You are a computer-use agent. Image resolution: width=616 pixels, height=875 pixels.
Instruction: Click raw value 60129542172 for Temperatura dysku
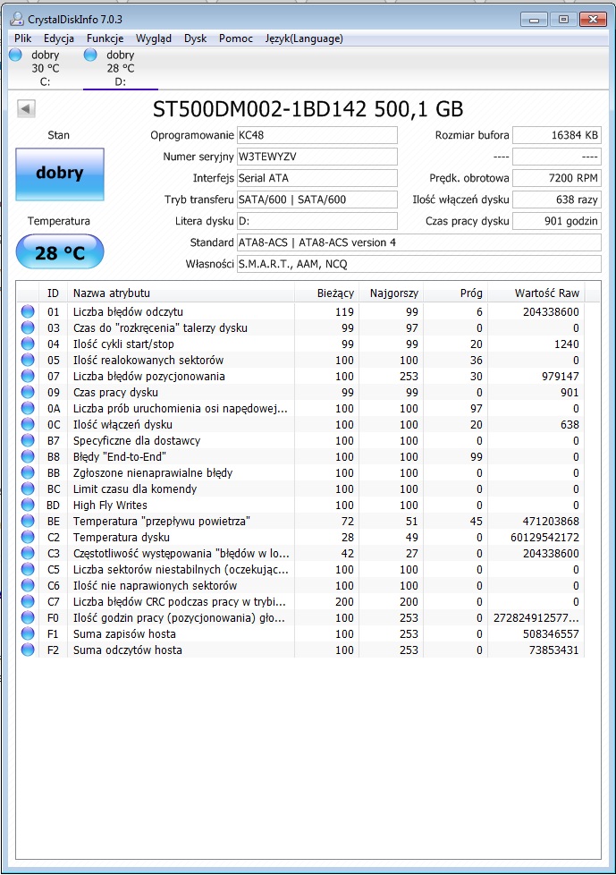(544, 538)
